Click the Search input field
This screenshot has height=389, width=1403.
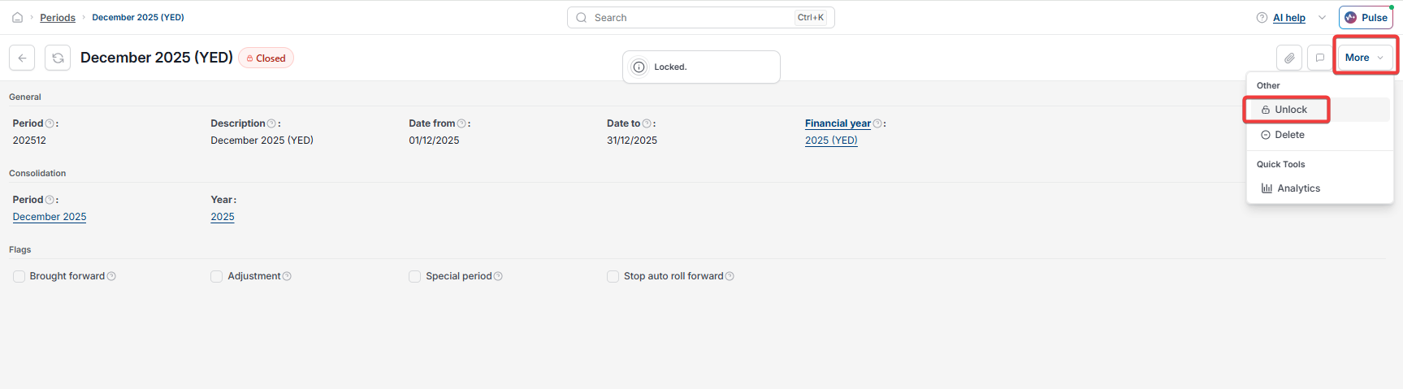click(700, 17)
